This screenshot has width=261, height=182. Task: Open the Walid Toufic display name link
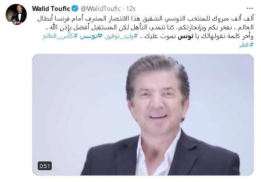coord(51,8)
